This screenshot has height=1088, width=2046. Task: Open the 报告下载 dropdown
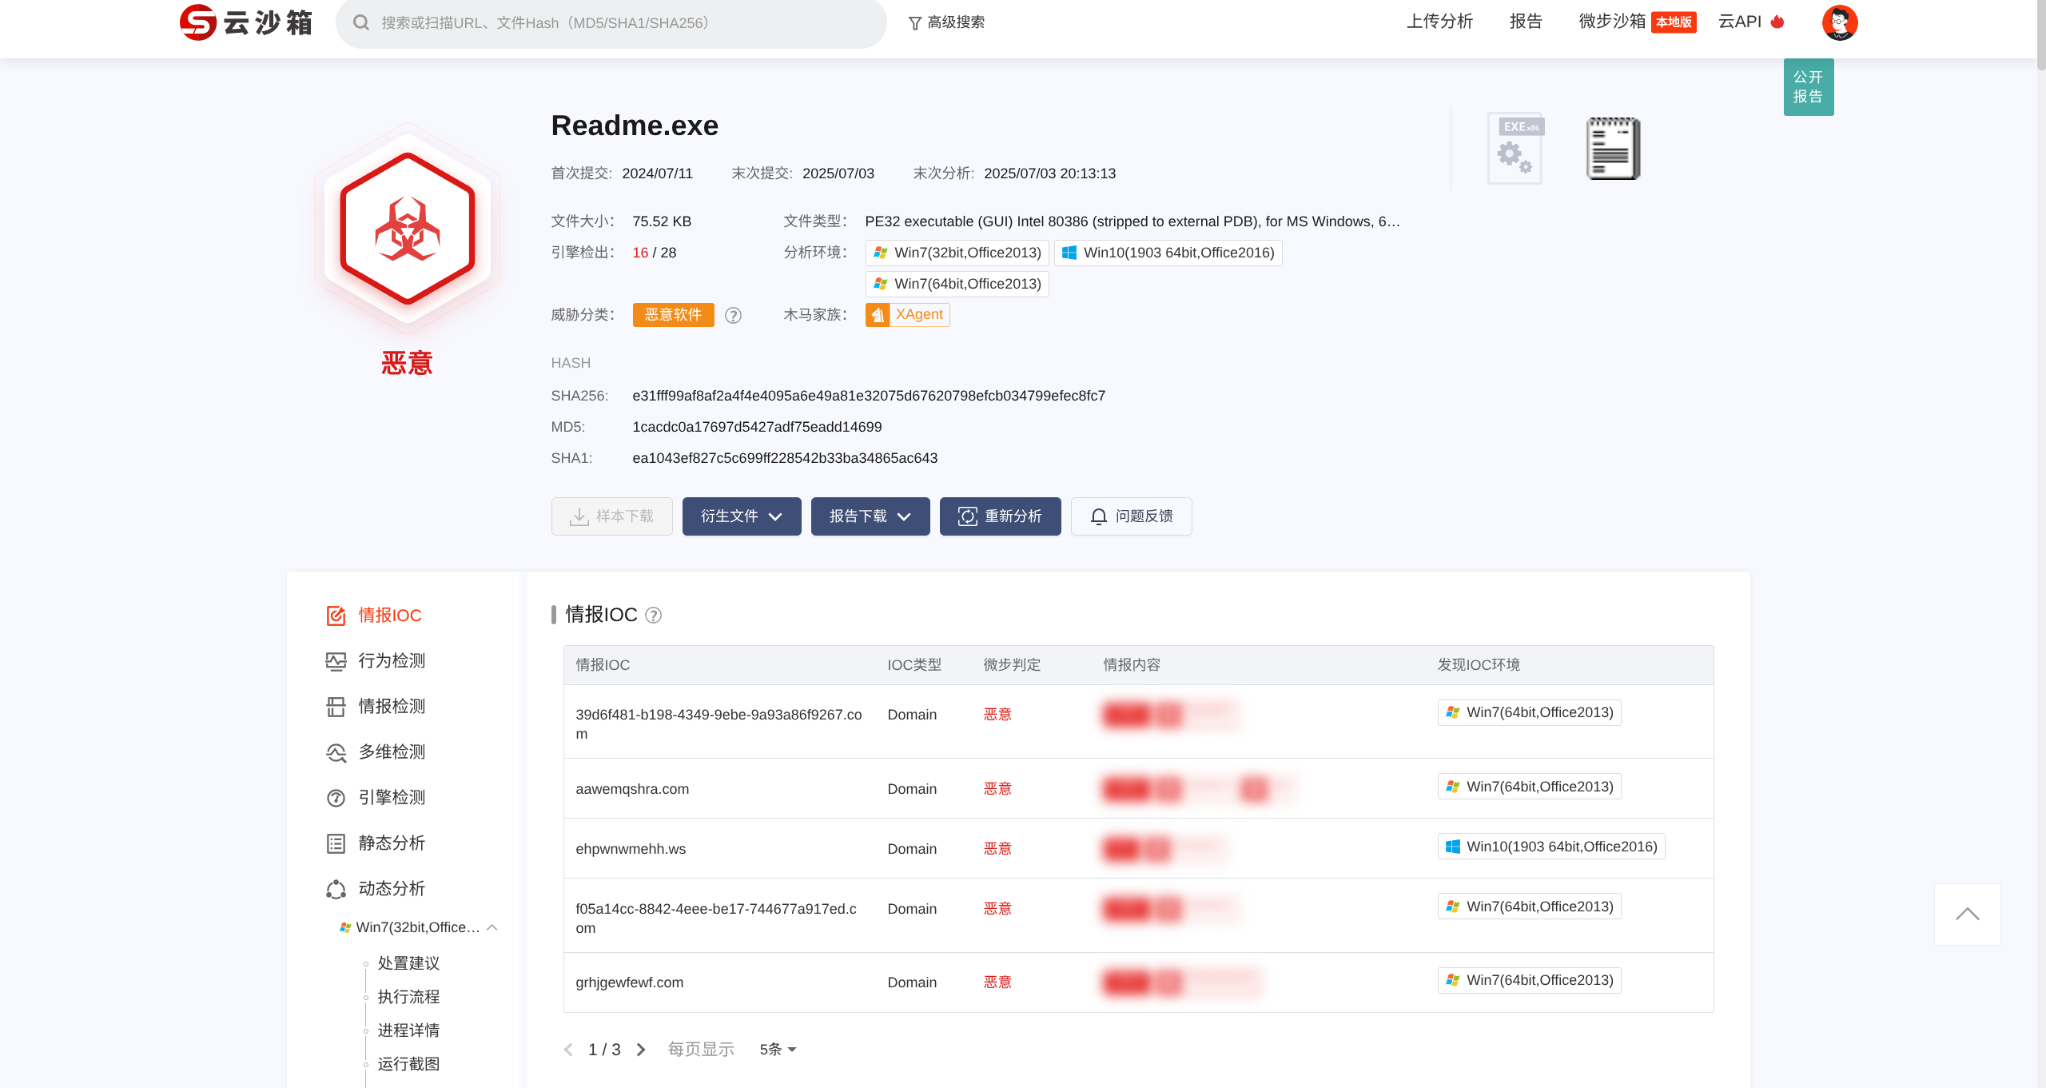pyautogui.click(x=870, y=516)
